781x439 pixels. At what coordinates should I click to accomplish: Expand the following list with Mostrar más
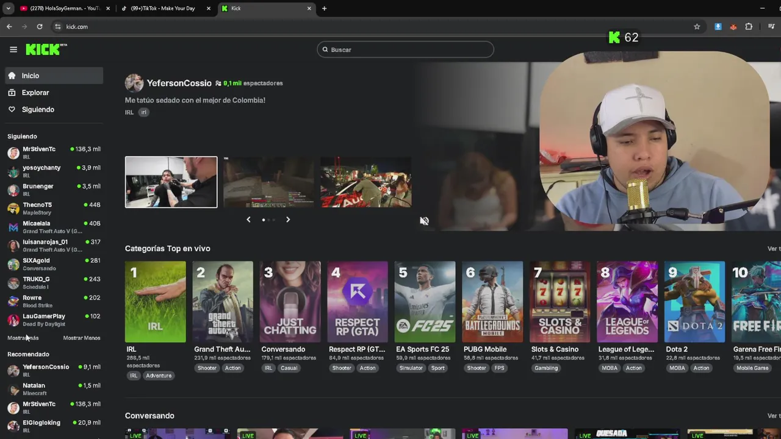pyautogui.click(x=23, y=338)
